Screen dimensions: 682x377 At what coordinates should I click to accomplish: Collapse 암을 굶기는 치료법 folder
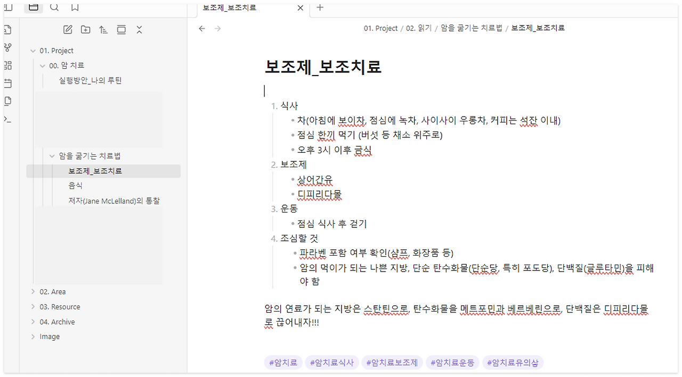tap(52, 156)
